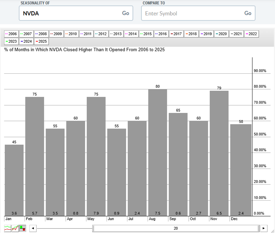The image size is (275, 233).
Task: Toggle the 2009 year legend
Action: pyautogui.click(x=56, y=34)
